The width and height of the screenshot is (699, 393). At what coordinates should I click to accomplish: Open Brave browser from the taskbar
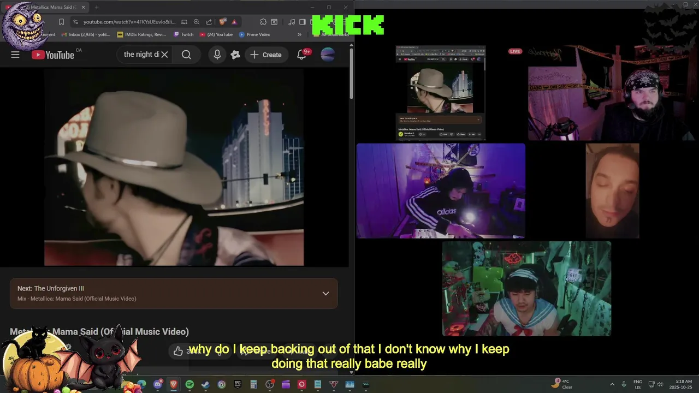(x=174, y=384)
